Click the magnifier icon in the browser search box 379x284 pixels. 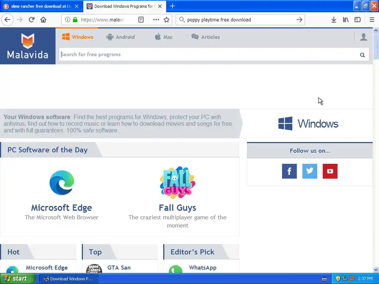point(182,20)
